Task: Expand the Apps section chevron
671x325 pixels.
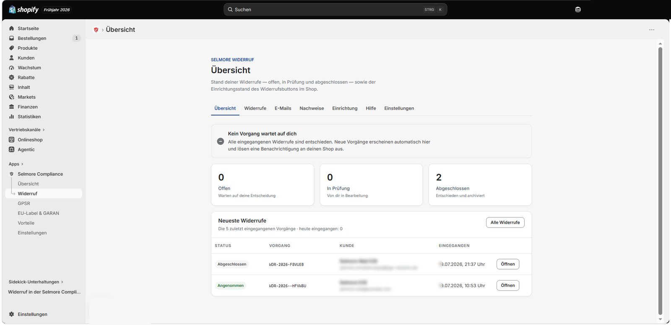Action: tap(22, 164)
